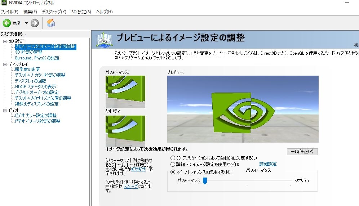Minimize the NVIDIA control panel window

coord(347,3)
